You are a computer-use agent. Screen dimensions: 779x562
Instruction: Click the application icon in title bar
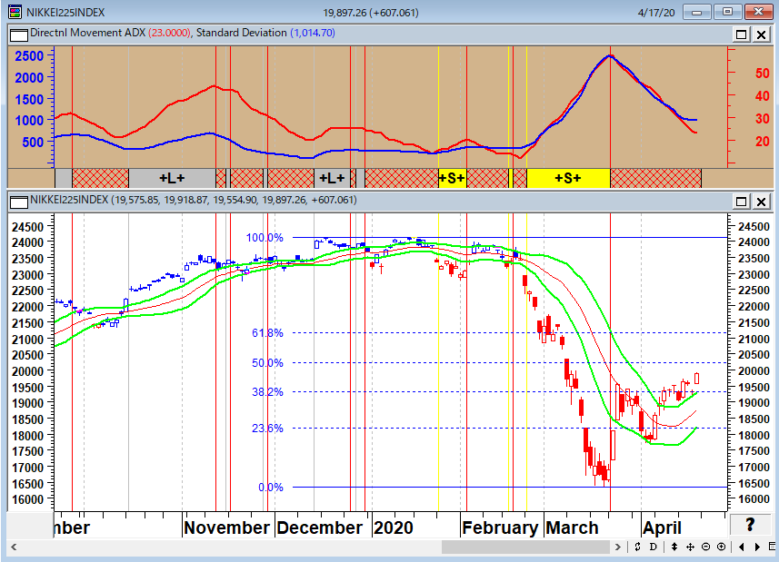click(x=15, y=12)
